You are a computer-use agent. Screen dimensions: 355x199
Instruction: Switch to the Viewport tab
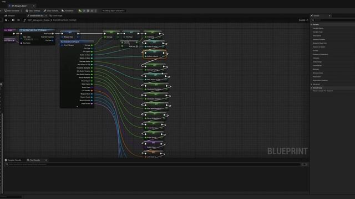point(10,15)
